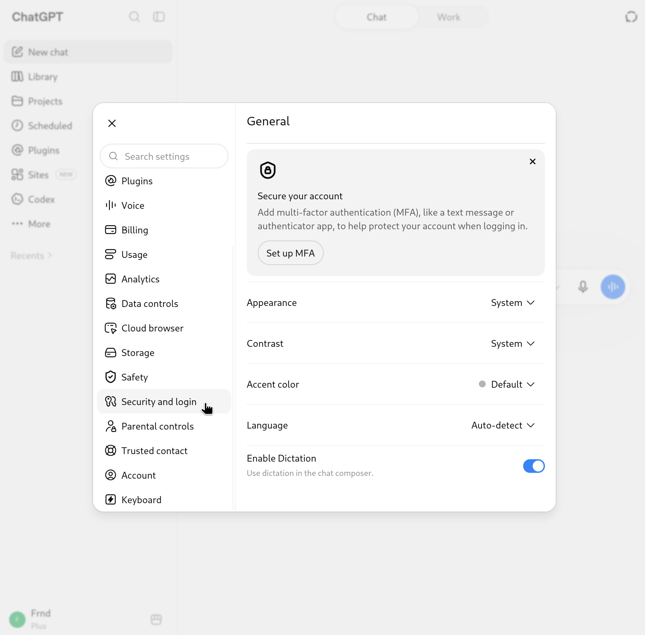Click the Set up MFA button
645x635 pixels.
click(x=290, y=253)
